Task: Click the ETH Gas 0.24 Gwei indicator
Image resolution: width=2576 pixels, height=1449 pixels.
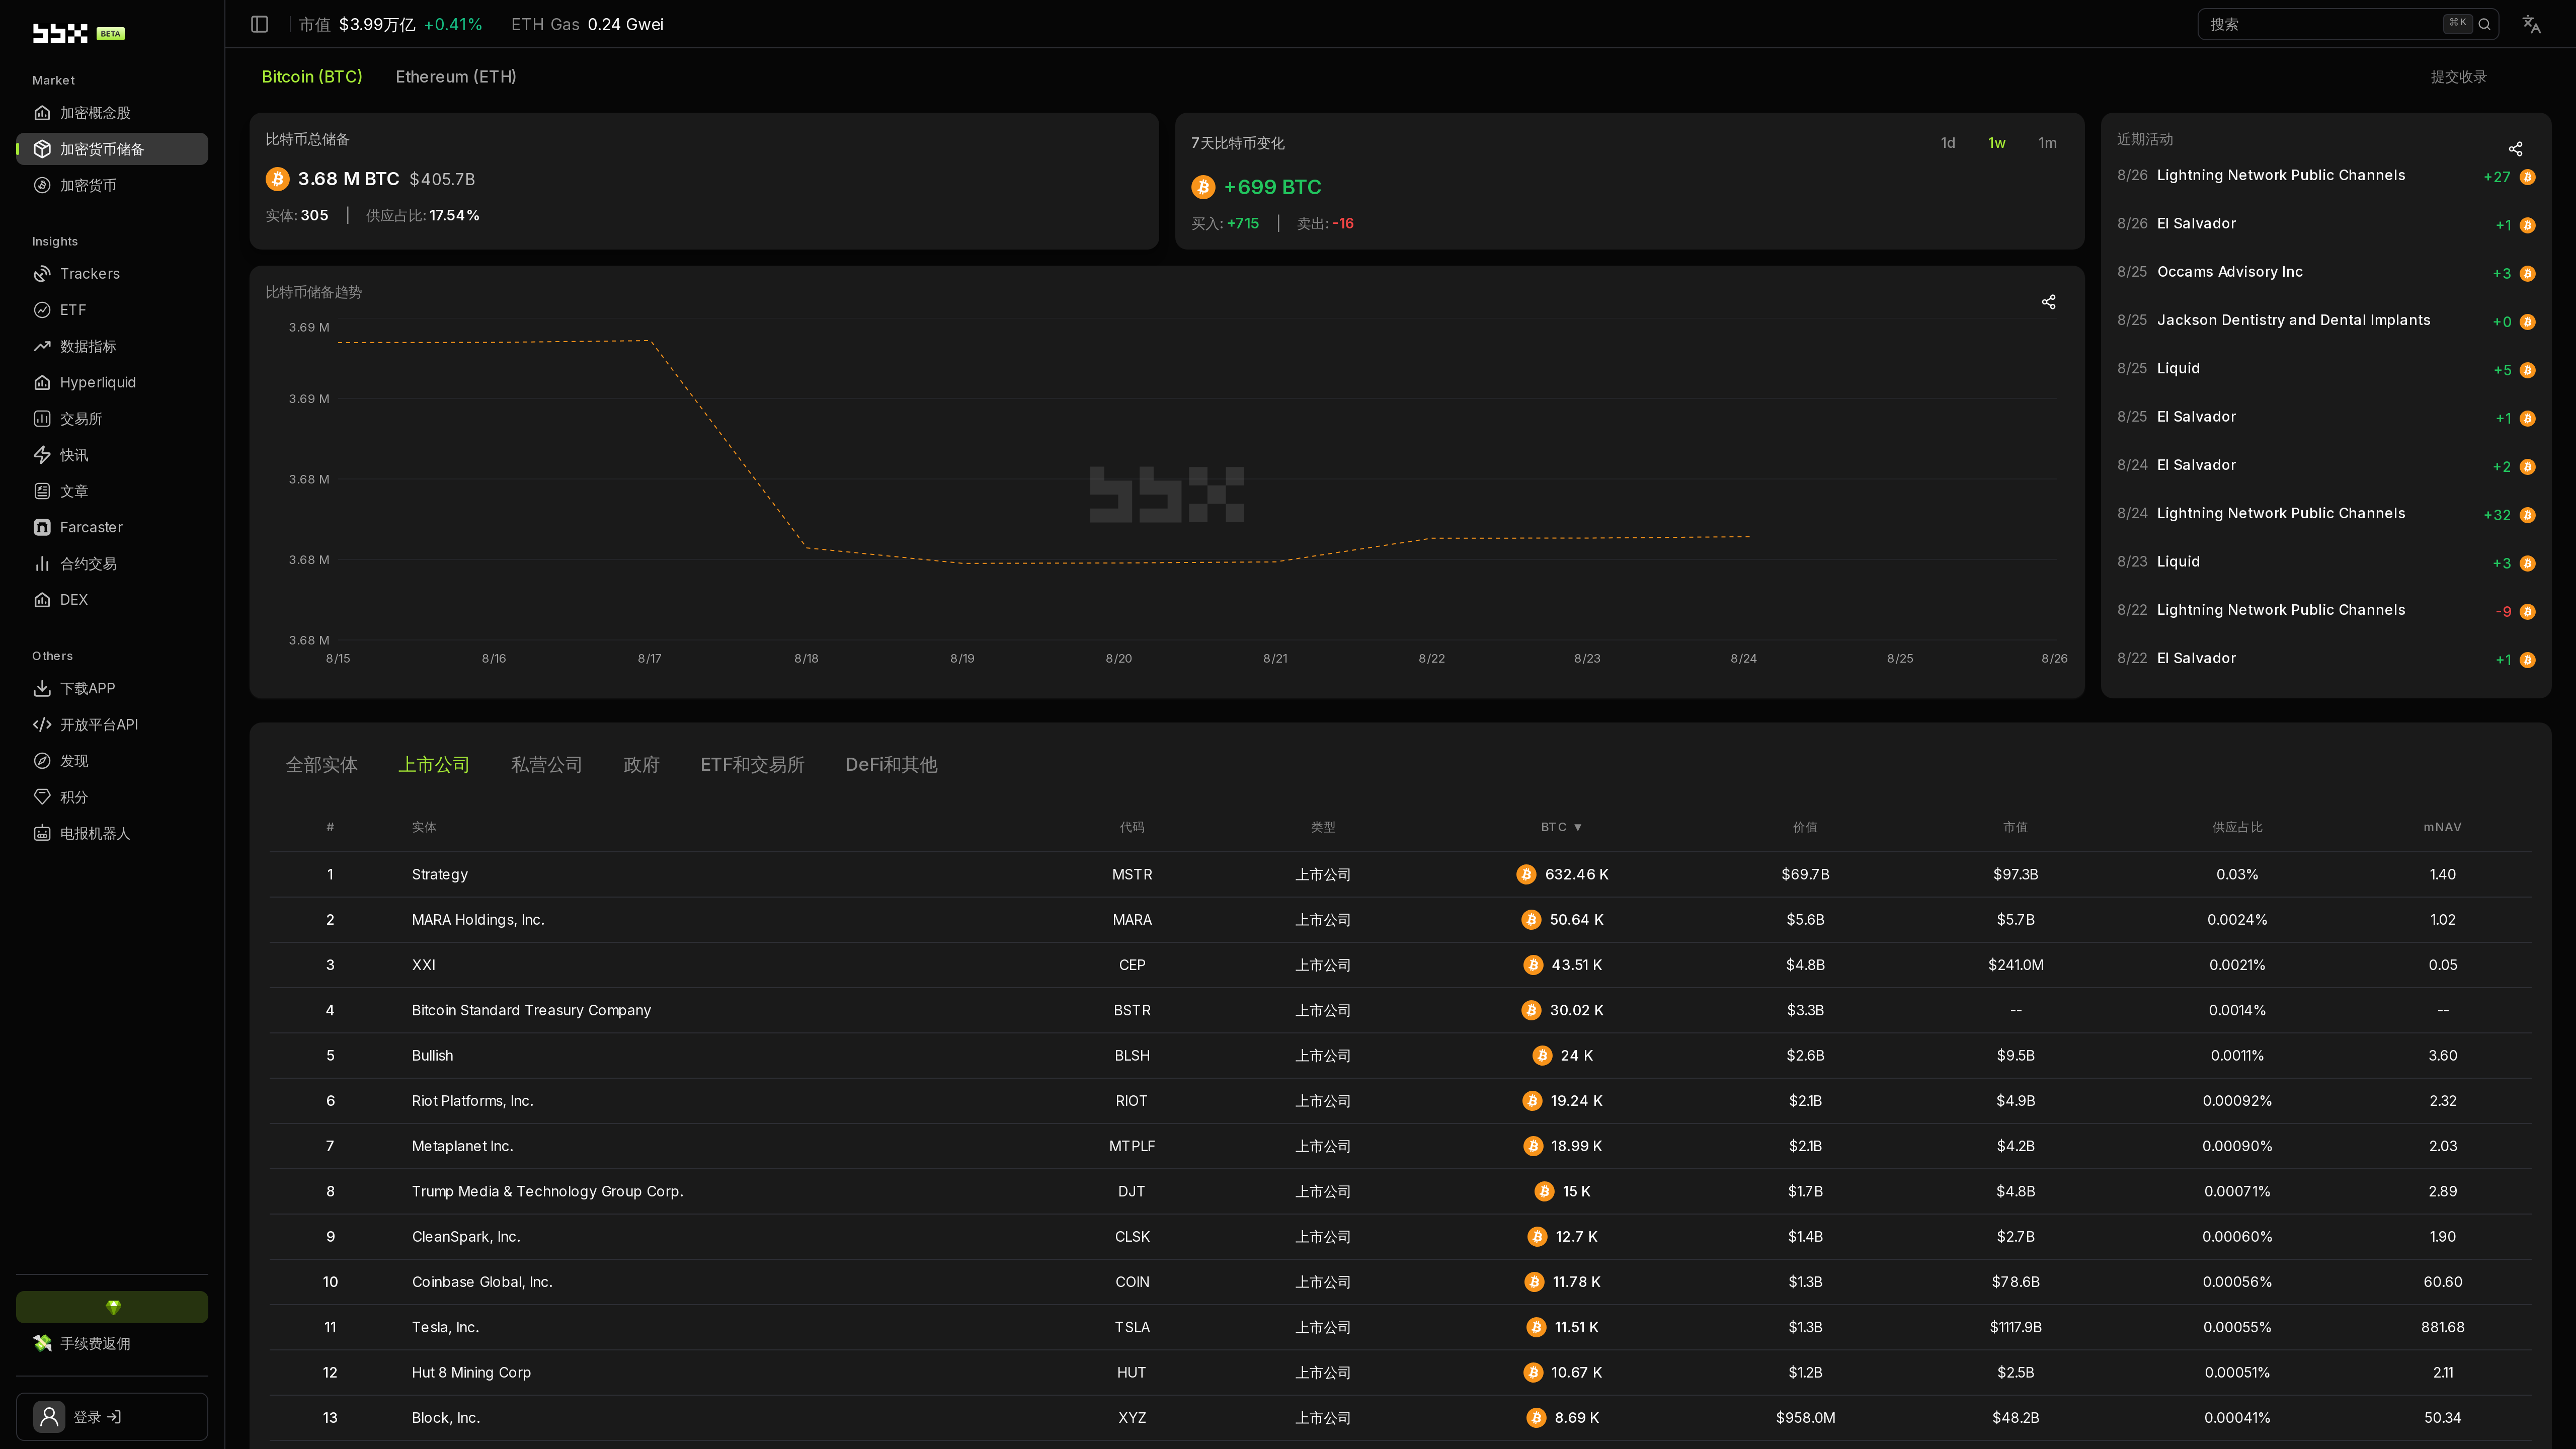Action: [x=587, y=24]
